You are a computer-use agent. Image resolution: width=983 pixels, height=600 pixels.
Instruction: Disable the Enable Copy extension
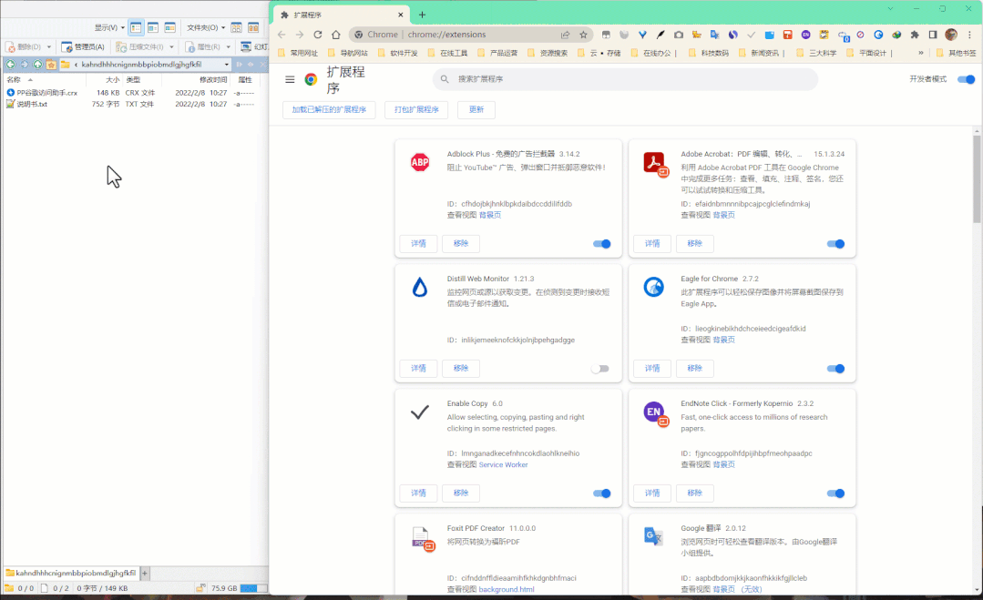[x=602, y=493]
